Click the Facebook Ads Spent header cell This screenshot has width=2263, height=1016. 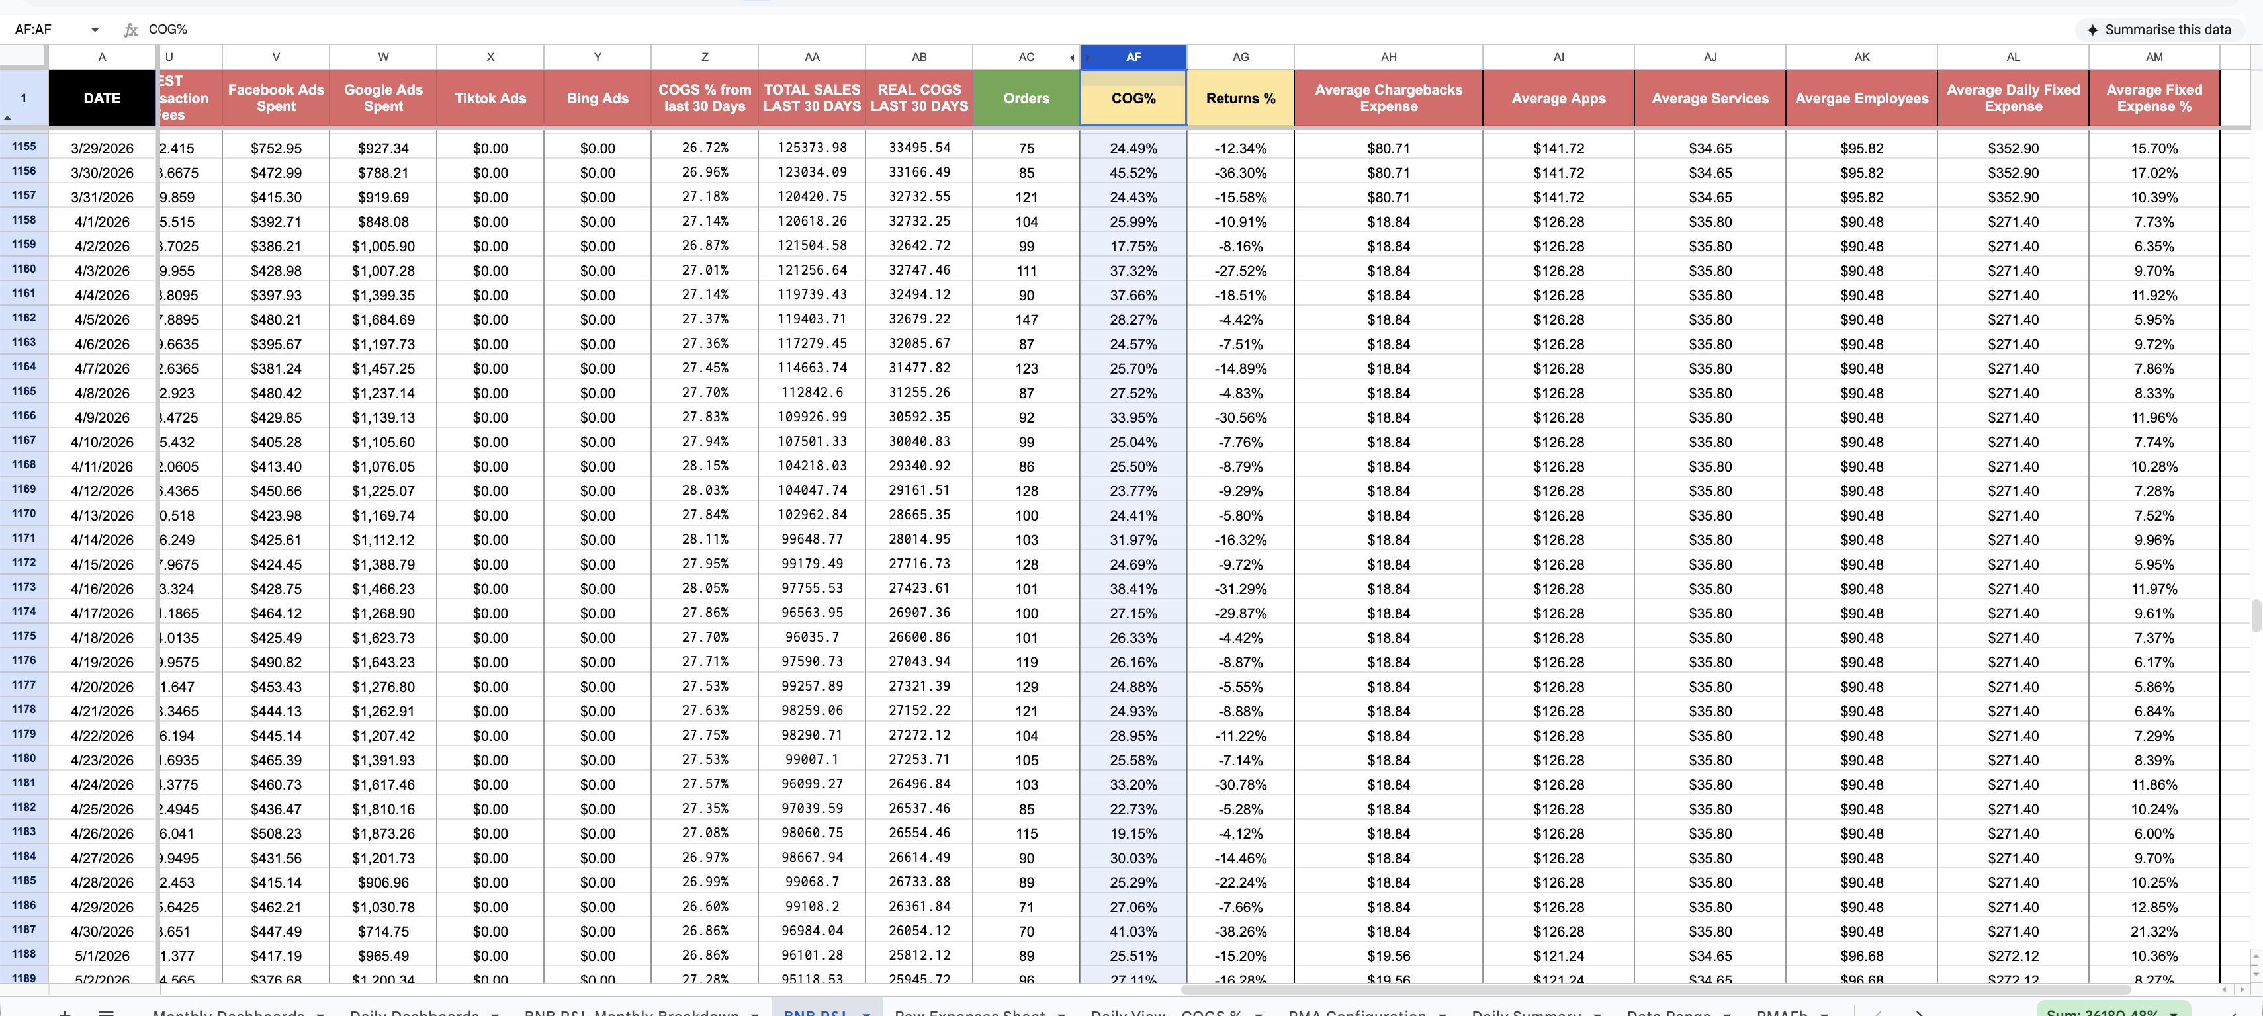pos(276,99)
